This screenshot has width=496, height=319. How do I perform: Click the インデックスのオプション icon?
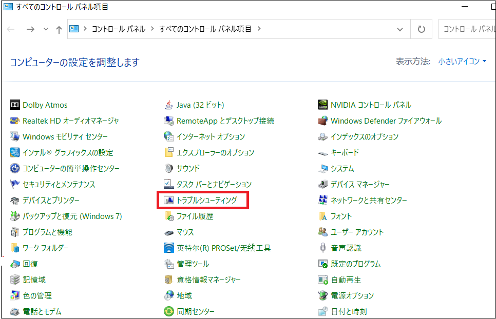(322, 137)
